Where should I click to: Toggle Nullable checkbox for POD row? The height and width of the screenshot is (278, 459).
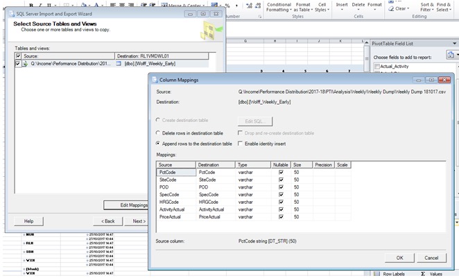tap(281, 187)
